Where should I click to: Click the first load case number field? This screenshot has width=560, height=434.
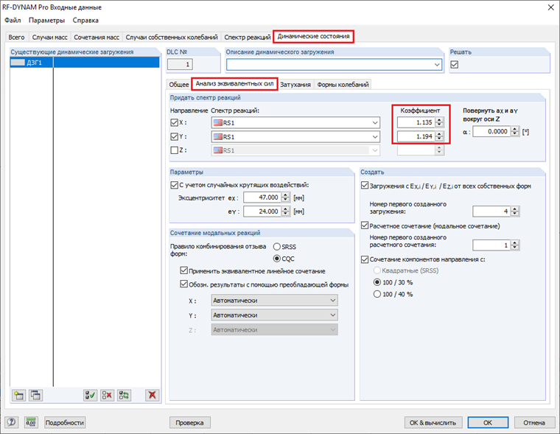tap(491, 211)
